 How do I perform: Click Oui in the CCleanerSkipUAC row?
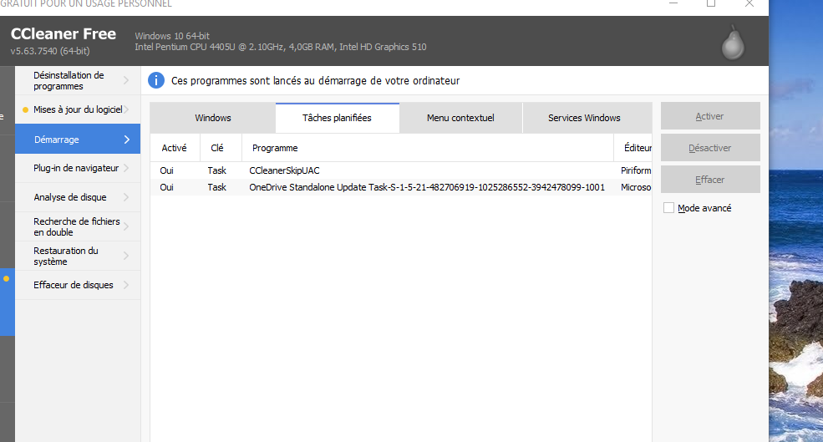(166, 170)
